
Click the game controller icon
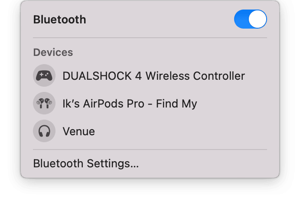[44, 75]
